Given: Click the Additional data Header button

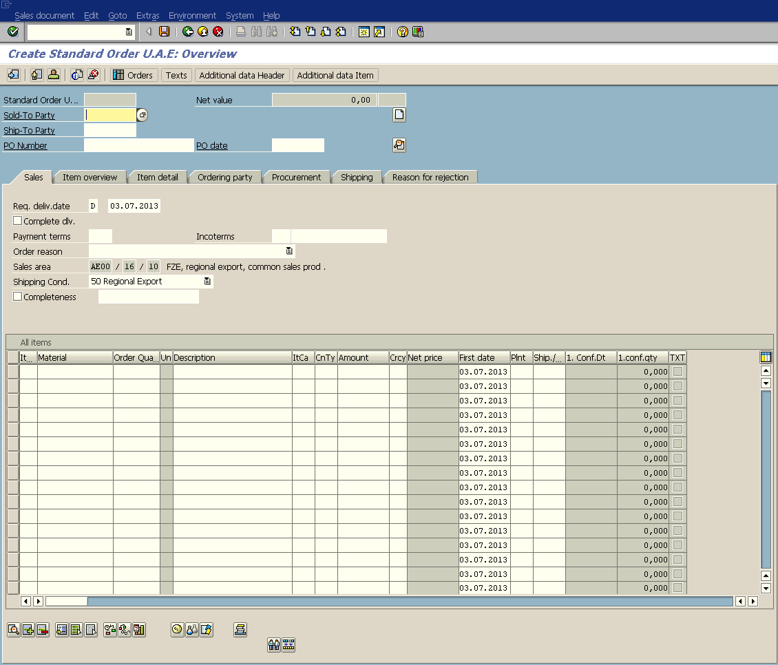Looking at the screenshot, I should pos(242,74).
